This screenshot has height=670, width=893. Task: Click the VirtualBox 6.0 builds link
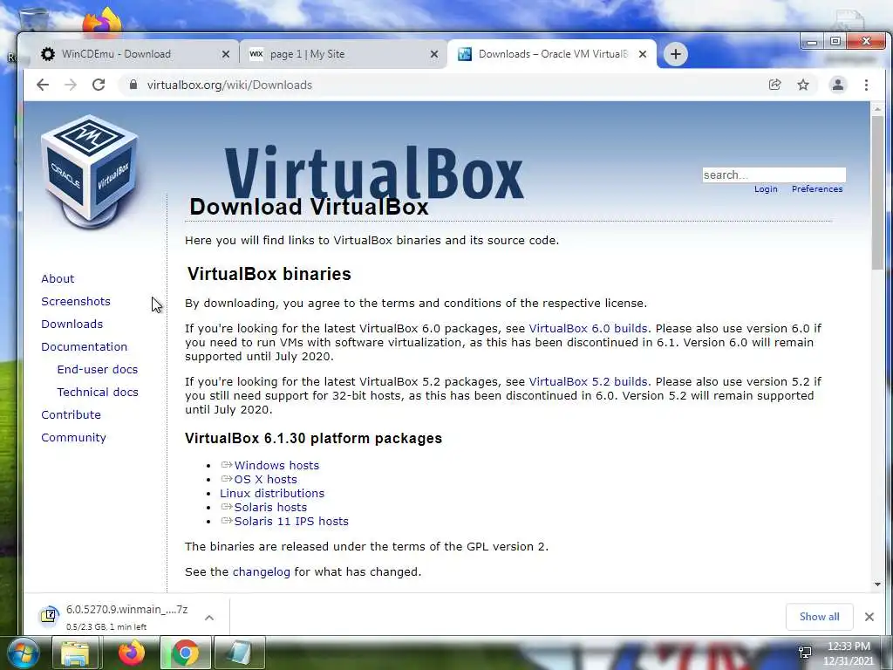[588, 329]
